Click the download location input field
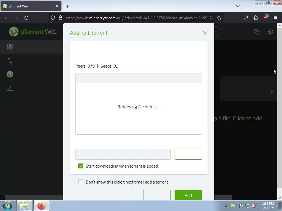 click(x=123, y=154)
